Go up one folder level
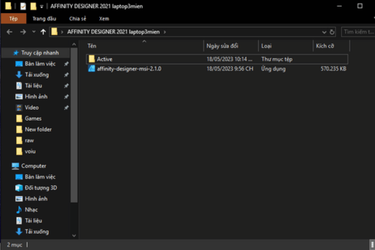Screen dimensions: 375x250 pyautogui.click(x=43, y=32)
